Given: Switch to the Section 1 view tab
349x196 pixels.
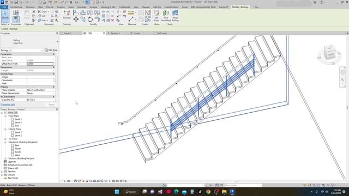Looking at the screenshot, I should (115, 33).
